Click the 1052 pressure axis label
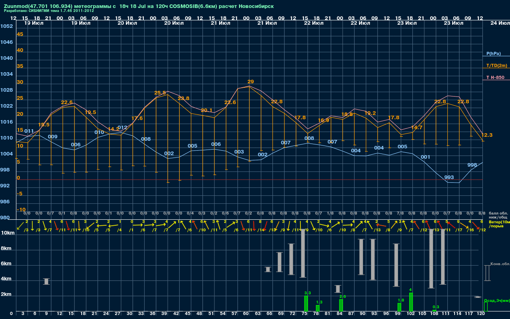The width and height of the screenshot is (510, 319). point(6,26)
